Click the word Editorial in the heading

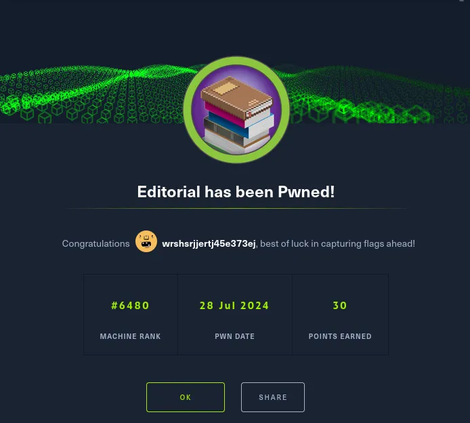pyautogui.click(x=169, y=192)
